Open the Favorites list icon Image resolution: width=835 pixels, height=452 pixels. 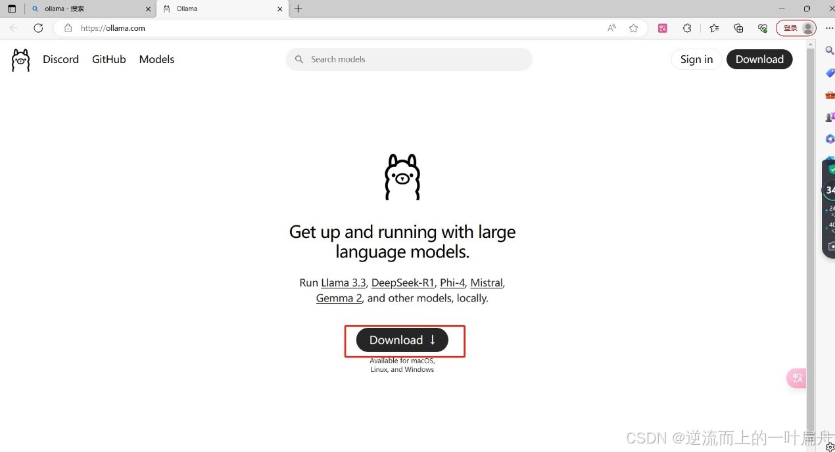point(714,28)
